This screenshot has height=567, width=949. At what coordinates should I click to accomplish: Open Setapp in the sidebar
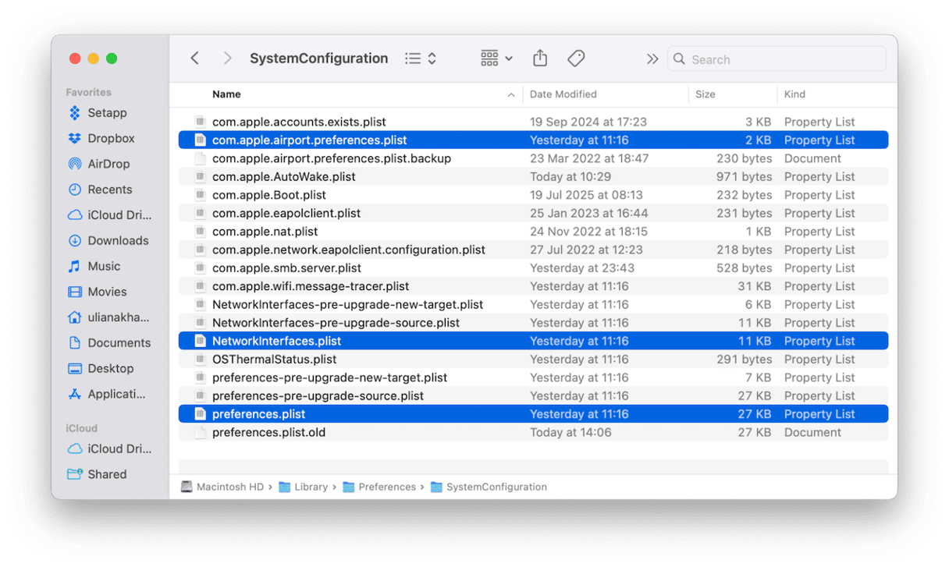click(x=106, y=113)
